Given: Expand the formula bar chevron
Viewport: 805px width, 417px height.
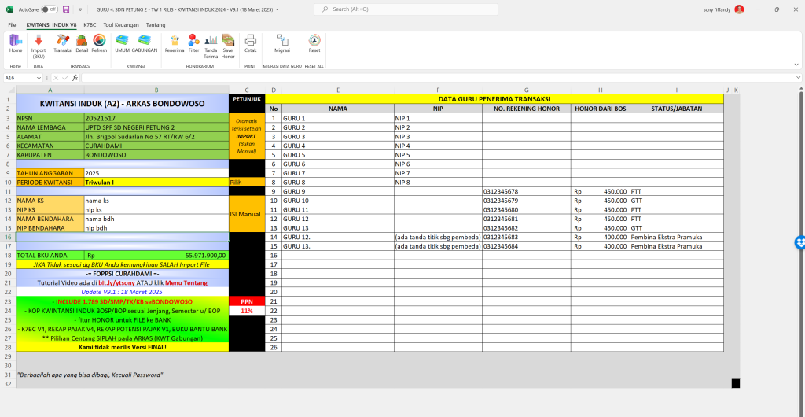Looking at the screenshot, I should pyautogui.click(x=799, y=78).
